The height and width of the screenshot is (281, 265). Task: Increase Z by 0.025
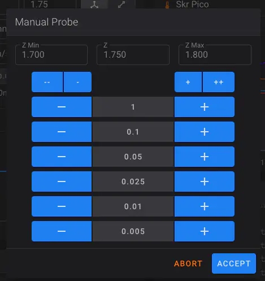[205, 181]
